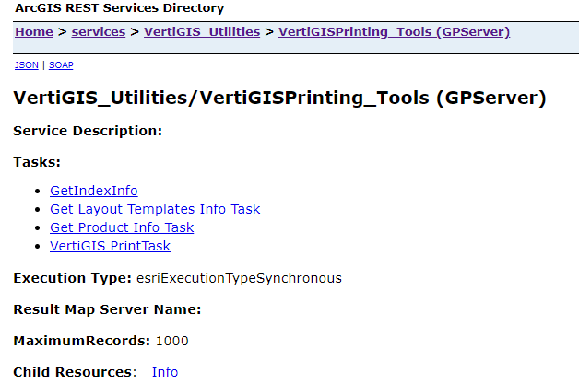The width and height of the screenshot is (579, 384).
Task: Go to the Home breadcrumb link
Action: click(34, 32)
